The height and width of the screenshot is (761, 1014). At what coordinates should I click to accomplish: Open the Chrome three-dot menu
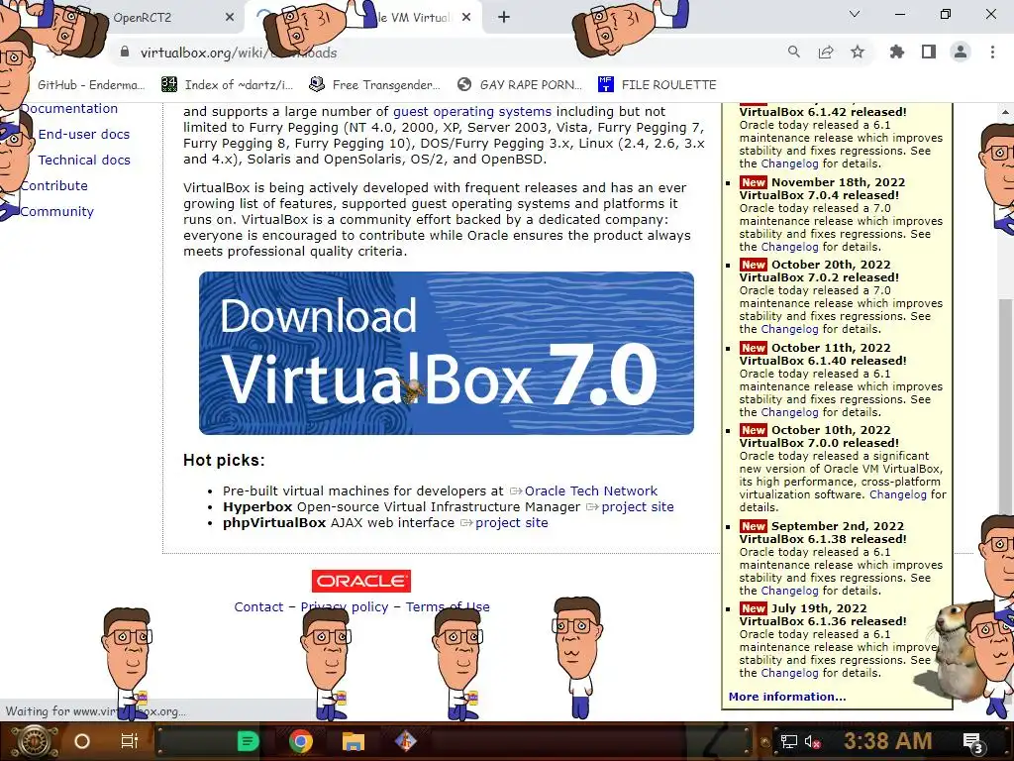coord(992,52)
